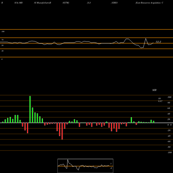Click the longest red MR histogram bar
173x173 pixels.
(62, 131)
